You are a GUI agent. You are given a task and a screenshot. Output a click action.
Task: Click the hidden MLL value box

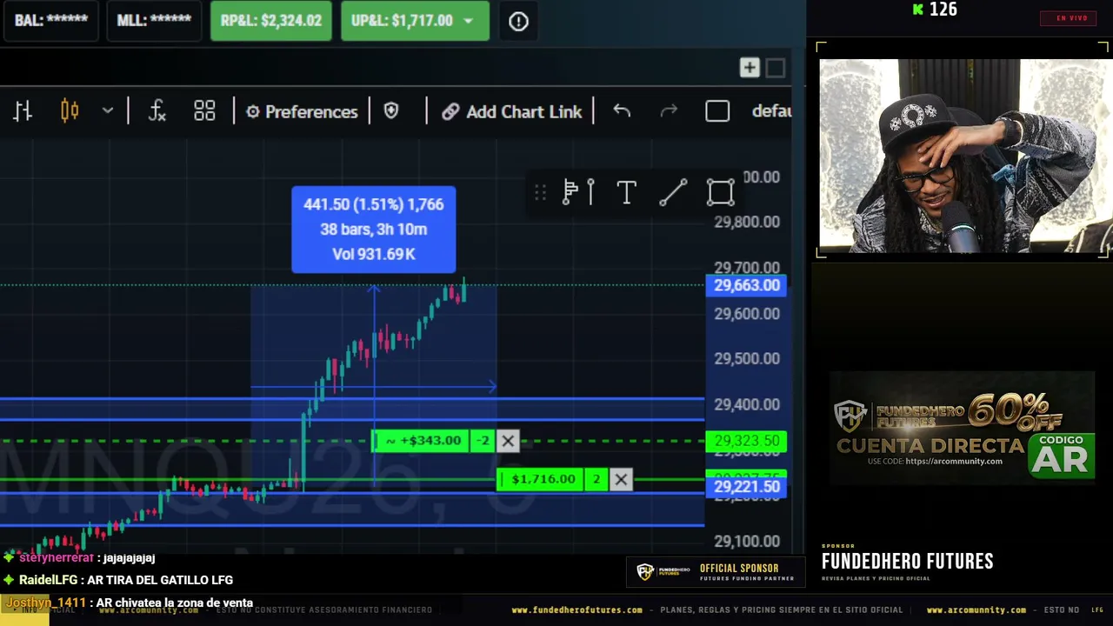point(154,21)
